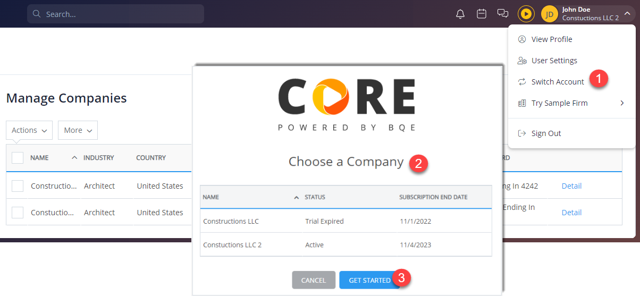The width and height of the screenshot is (640, 296).
Task: Select Constructions LLC in dialog
Action: coord(231,221)
